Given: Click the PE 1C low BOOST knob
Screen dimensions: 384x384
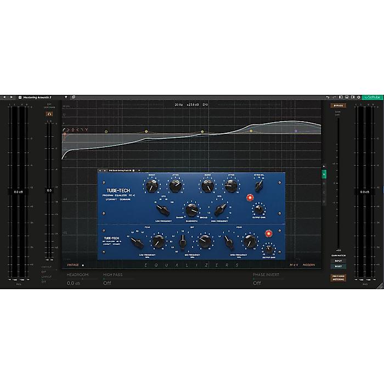Looking at the screenshot, I should (x=152, y=185).
